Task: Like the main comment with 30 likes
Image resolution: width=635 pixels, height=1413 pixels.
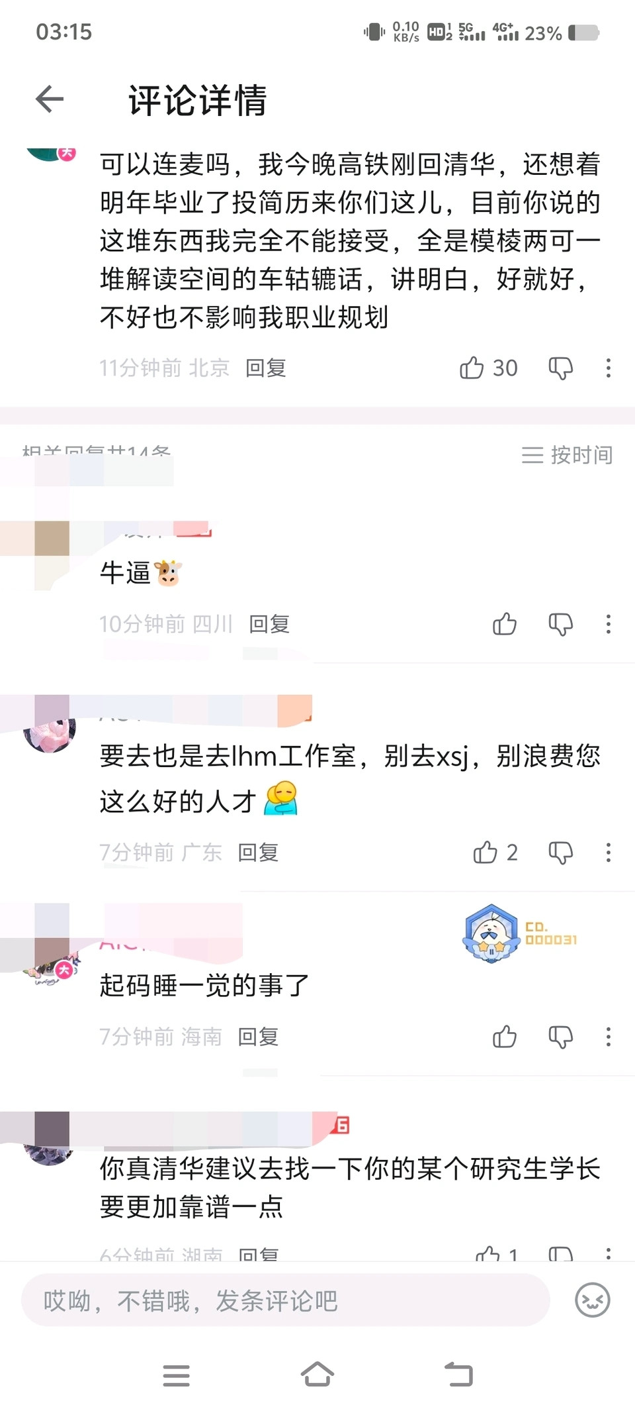Action: 488,368
